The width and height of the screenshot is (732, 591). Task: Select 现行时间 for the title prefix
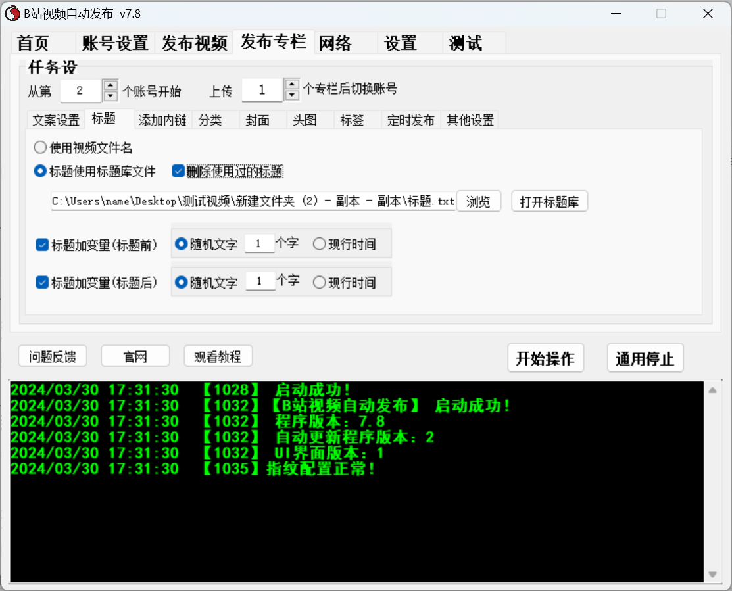click(345, 244)
